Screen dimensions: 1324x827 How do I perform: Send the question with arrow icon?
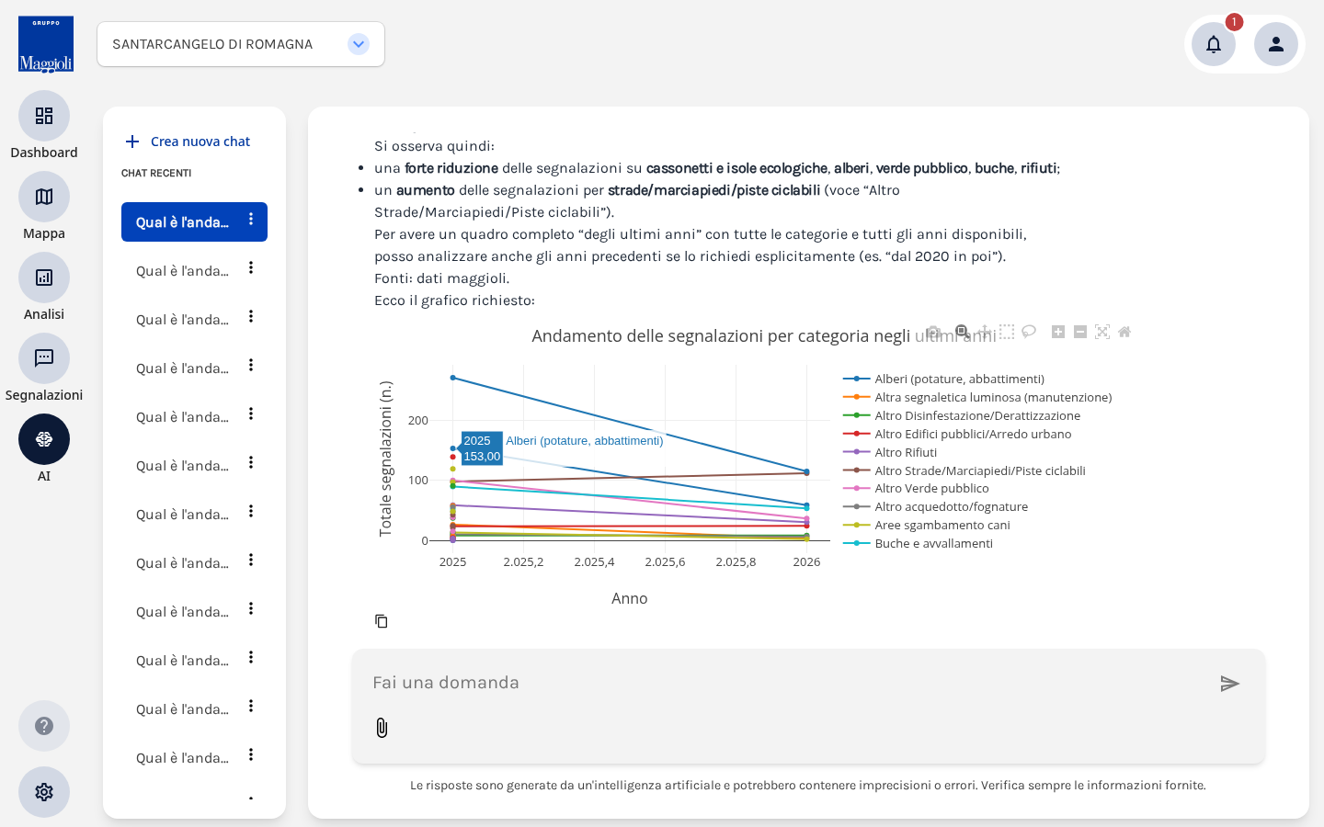tap(1230, 684)
